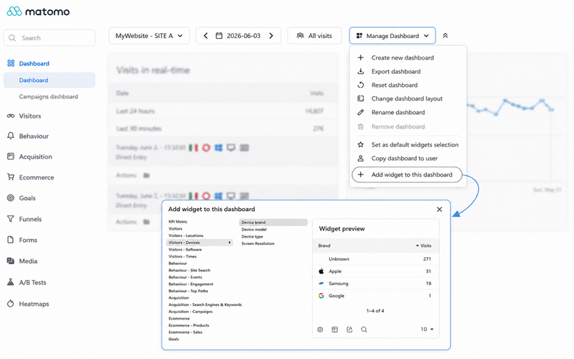The image size is (574, 359).
Task: Choose Add widget to this dashboard
Action: (x=407, y=174)
